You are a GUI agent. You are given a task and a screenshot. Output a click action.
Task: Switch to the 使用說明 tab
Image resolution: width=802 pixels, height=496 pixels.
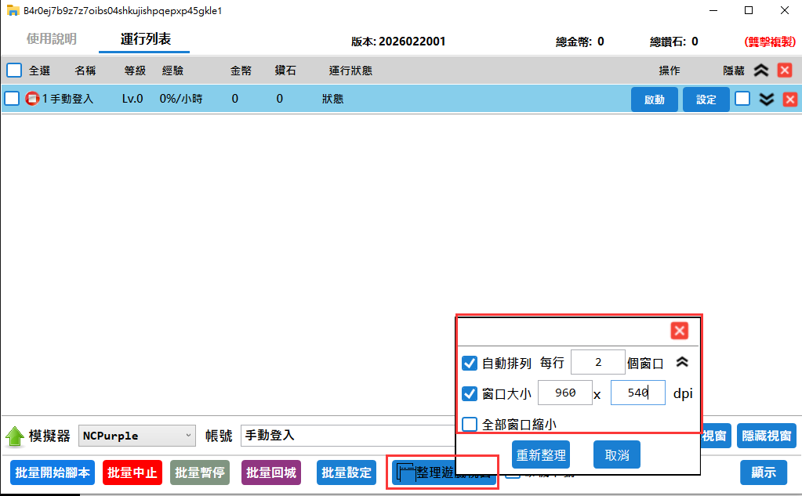point(52,39)
